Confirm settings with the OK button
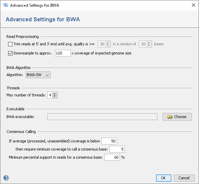 [164, 178]
